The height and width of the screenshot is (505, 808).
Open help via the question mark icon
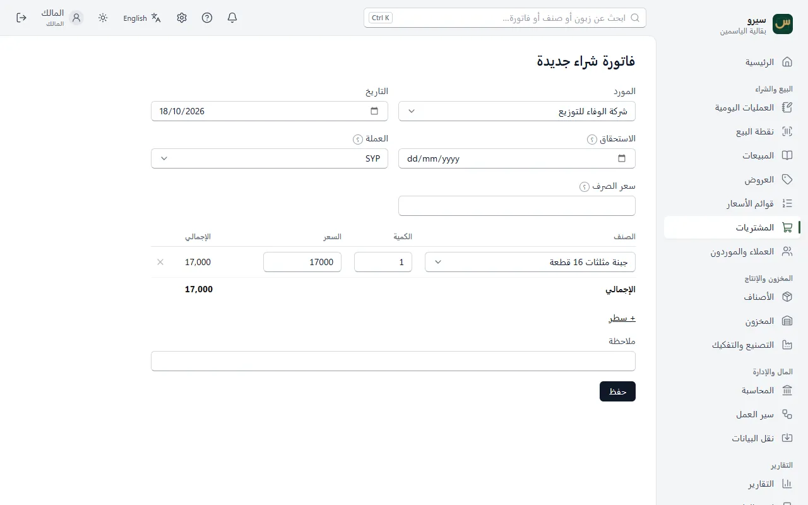(207, 18)
